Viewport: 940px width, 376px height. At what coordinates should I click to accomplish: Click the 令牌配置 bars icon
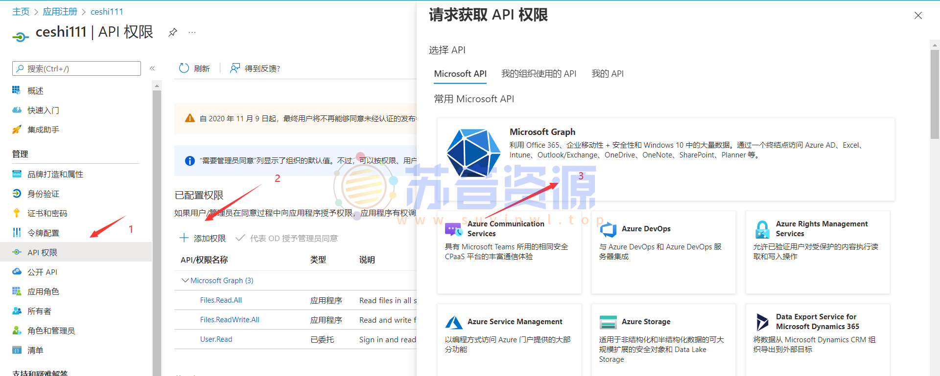point(17,233)
